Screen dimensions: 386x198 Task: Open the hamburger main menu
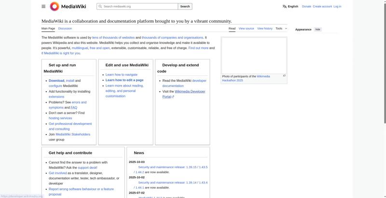43,6
